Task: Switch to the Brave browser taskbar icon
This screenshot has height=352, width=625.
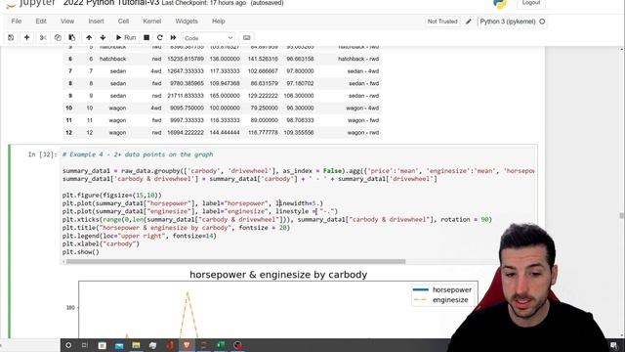Action: (x=187, y=345)
